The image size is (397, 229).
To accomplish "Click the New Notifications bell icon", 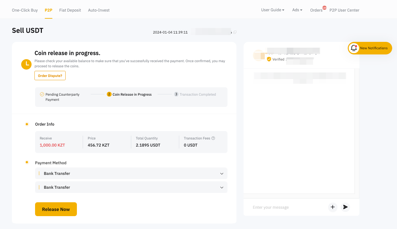I will tap(354, 48).
